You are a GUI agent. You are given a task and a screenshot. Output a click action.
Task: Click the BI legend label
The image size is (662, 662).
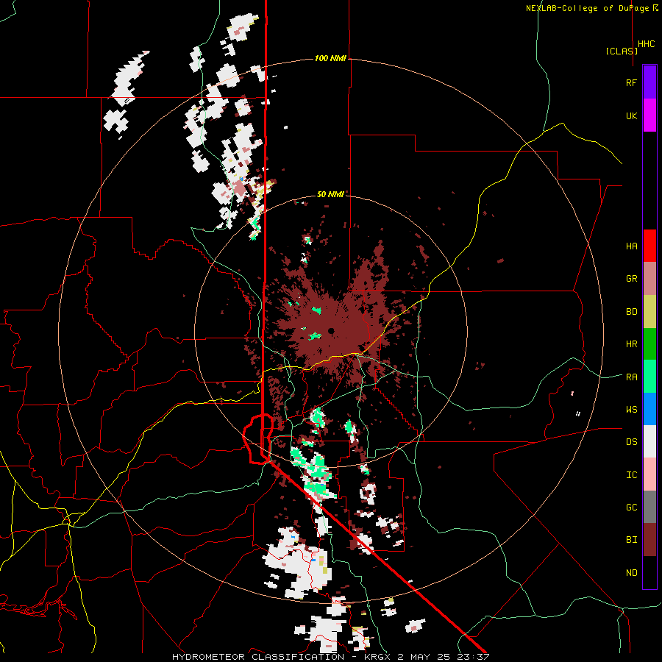(631, 540)
